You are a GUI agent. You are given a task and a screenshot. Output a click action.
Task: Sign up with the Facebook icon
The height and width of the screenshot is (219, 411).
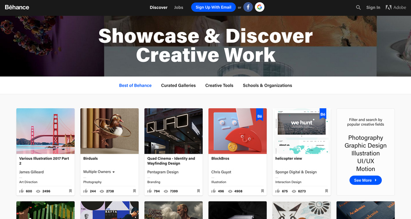[248, 7]
